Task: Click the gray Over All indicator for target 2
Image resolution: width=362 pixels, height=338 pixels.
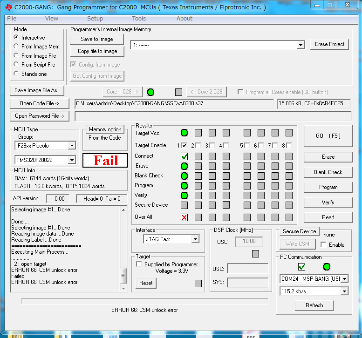Action: point(198,217)
